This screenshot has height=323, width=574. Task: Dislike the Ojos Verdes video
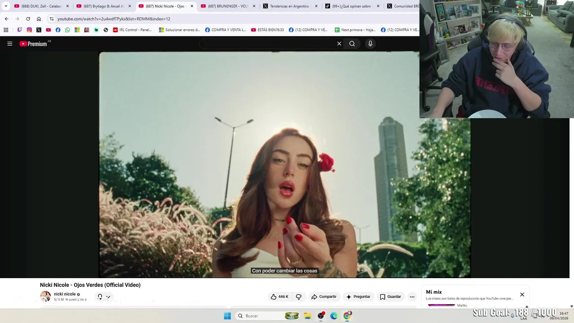tap(299, 297)
